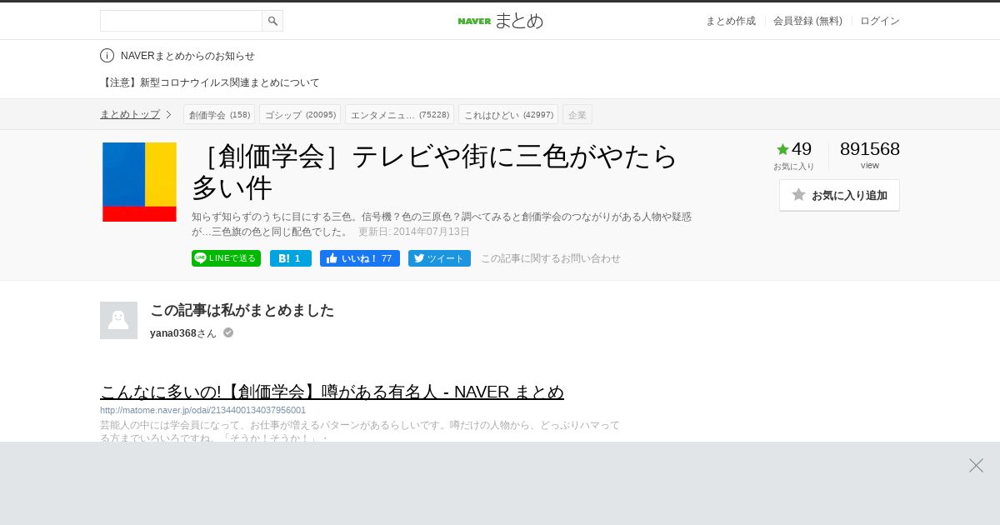
Task: Click the info circle notice icon
Action: (107, 56)
